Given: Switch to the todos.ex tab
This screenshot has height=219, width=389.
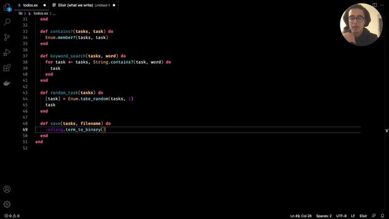Looking at the screenshot, I should point(30,5).
